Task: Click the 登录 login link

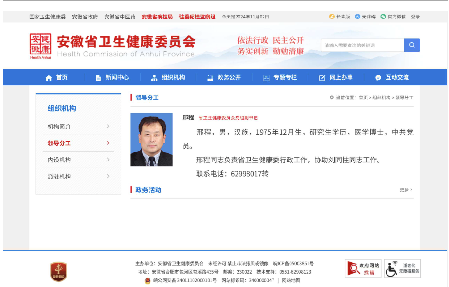Action: [x=416, y=16]
